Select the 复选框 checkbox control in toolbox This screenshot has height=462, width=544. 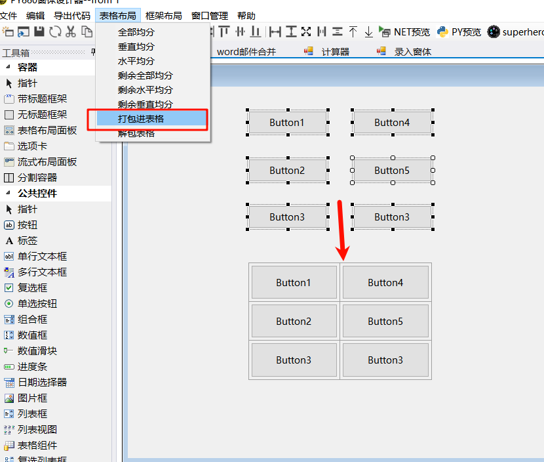28,287
